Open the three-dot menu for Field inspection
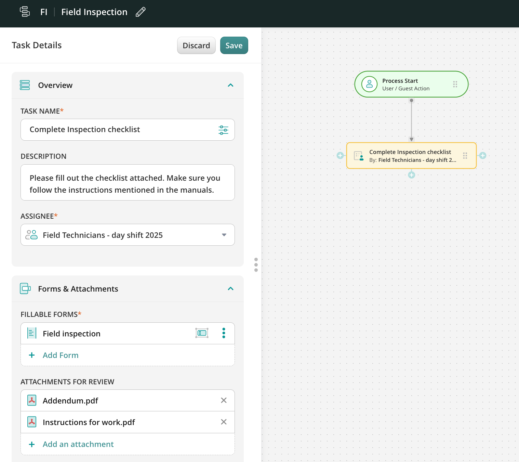Viewport: 519px width, 462px height. pyautogui.click(x=224, y=333)
